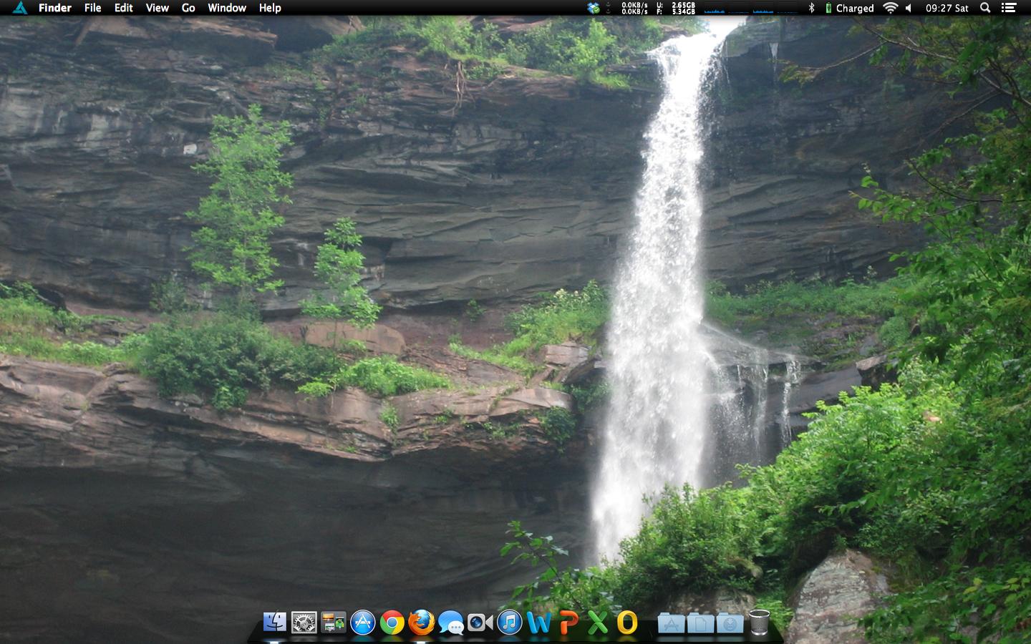Screen dimensions: 1031x644
Task: Click the teal Apple-menu logo icon
Action: click(20, 8)
